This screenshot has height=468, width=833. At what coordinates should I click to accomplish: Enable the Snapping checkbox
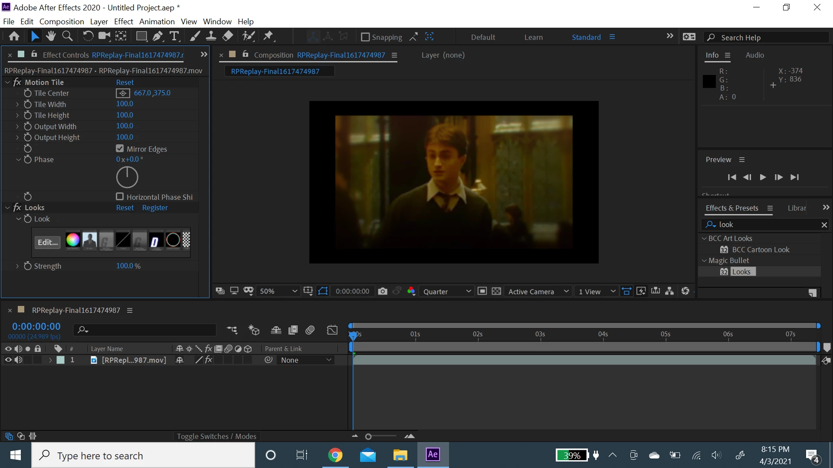[365, 37]
